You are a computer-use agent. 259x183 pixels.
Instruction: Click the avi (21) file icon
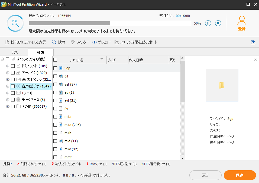(x=61, y=100)
